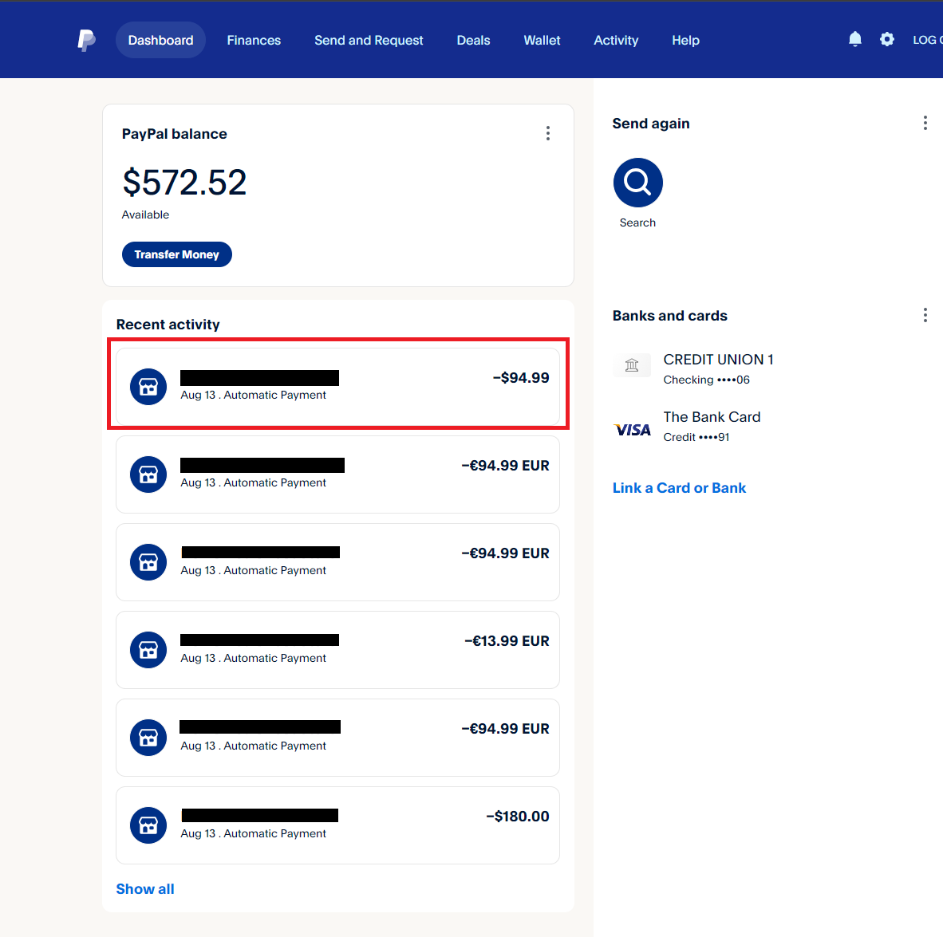Click the Show all activity link
Viewport: 943px width, 937px height.
145,889
